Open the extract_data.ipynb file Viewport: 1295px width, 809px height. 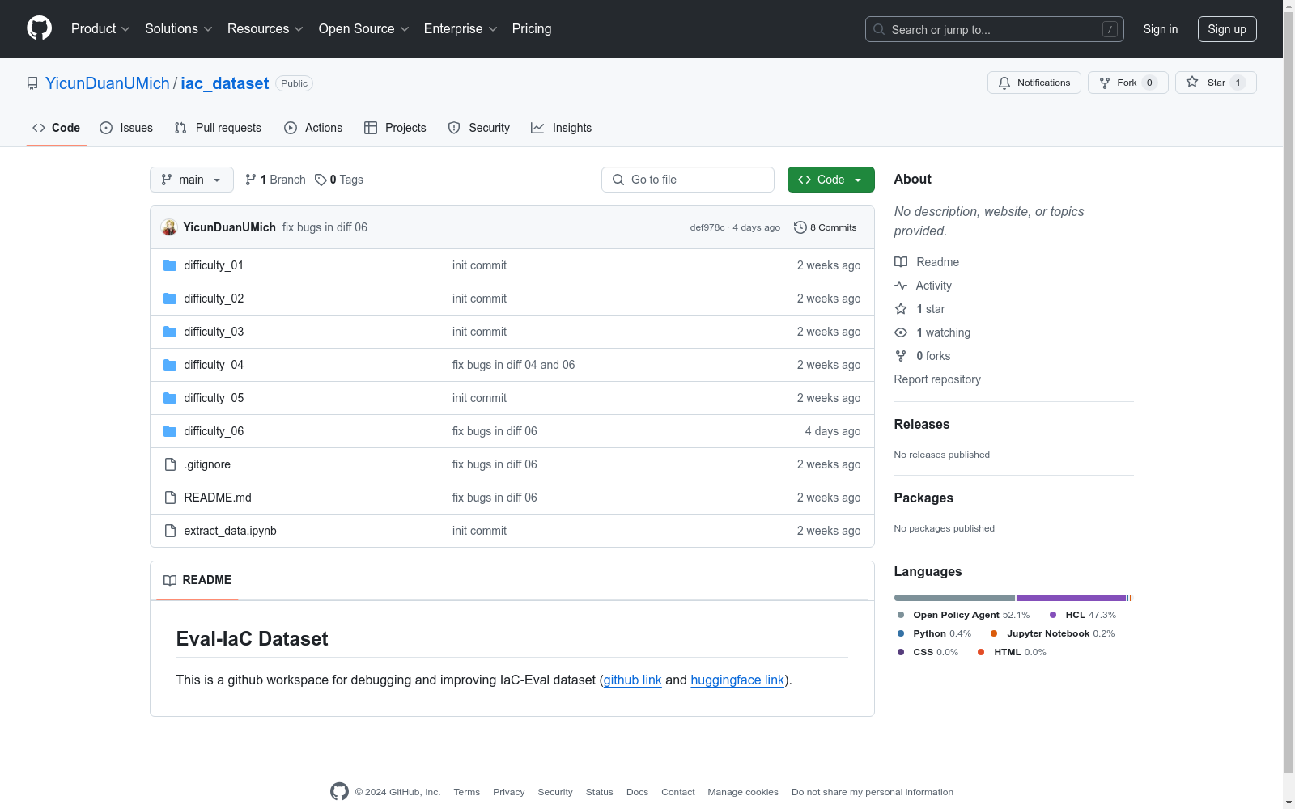pyautogui.click(x=231, y=531)
